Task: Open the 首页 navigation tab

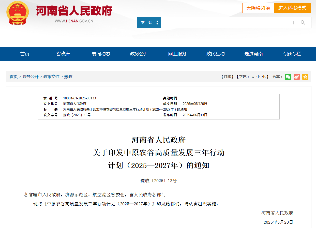Action: (25, 54)
